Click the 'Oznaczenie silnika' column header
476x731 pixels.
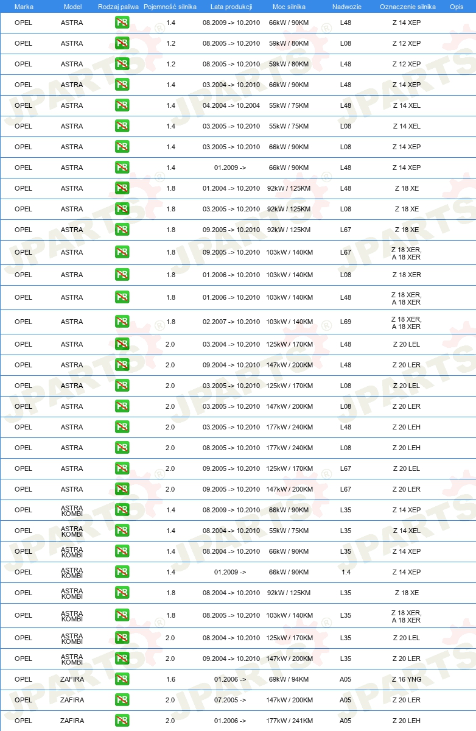pos(407,7)
